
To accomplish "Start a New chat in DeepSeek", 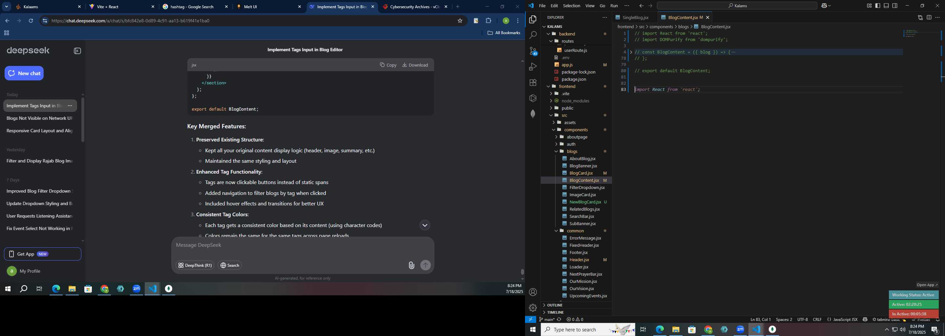I will (x=24, y=73).
